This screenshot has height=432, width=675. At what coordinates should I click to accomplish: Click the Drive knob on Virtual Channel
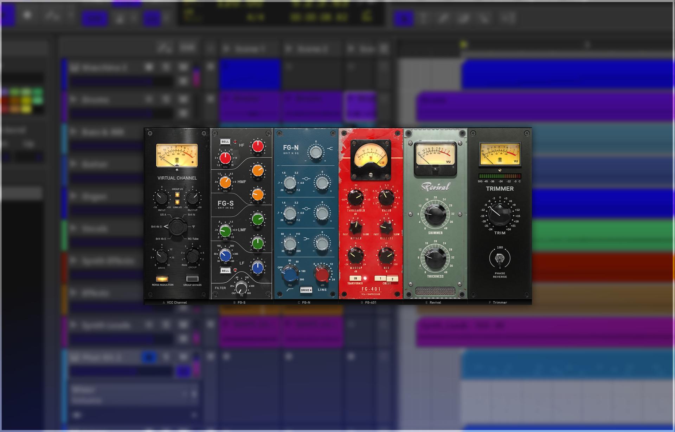161,256
